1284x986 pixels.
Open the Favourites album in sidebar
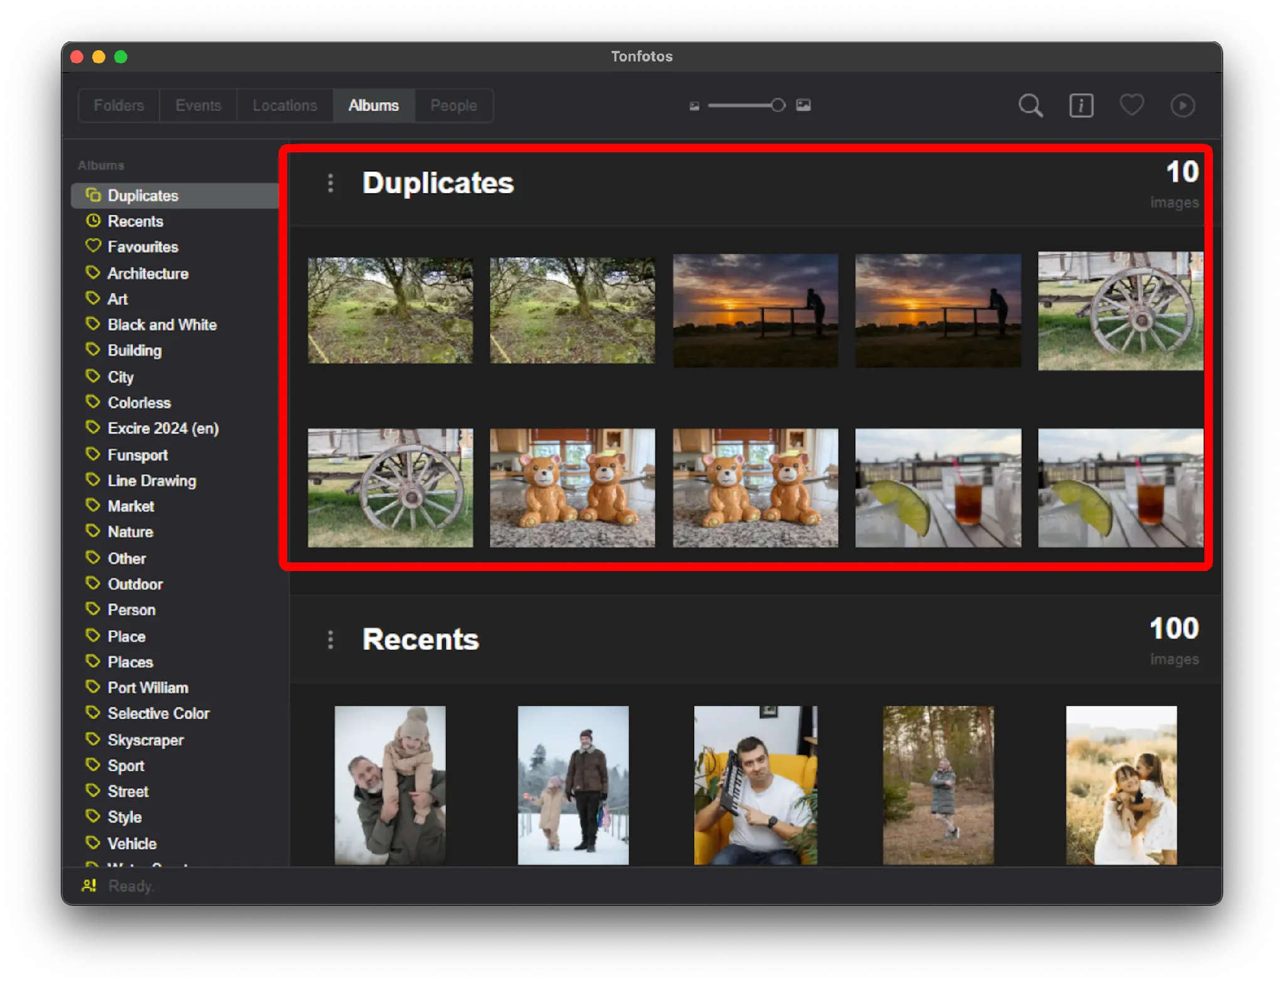175,247
